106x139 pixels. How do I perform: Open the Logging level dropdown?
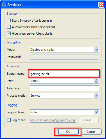(x=64, y=112)
